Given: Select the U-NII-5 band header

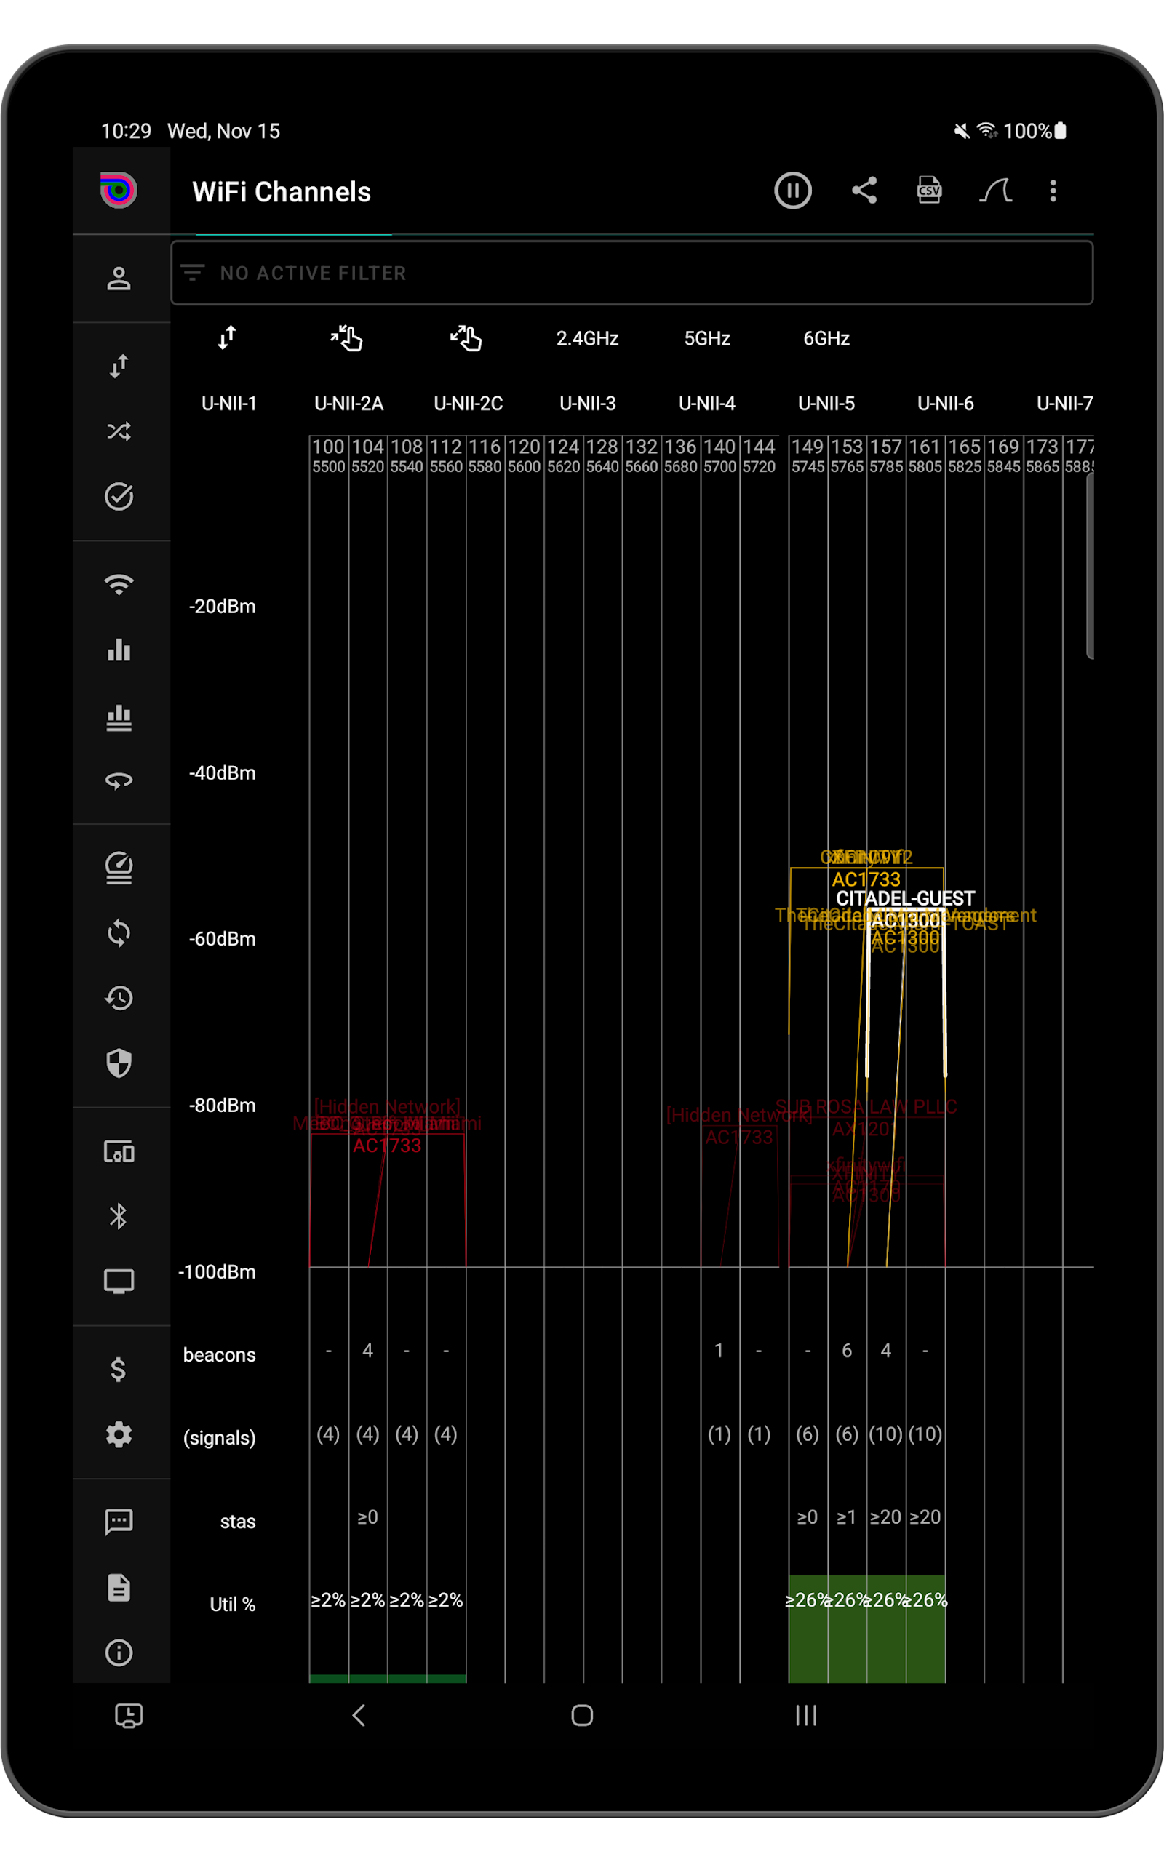Looking at the screenshot, I should tap(826, 403).
